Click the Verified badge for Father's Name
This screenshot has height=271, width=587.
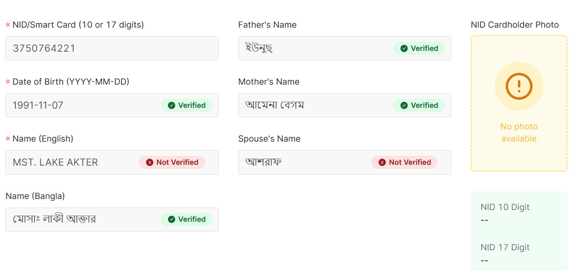click(419, 48)
